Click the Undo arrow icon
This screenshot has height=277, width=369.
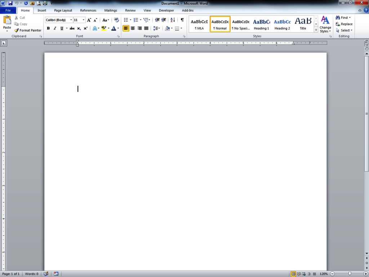tap(17, 3)
